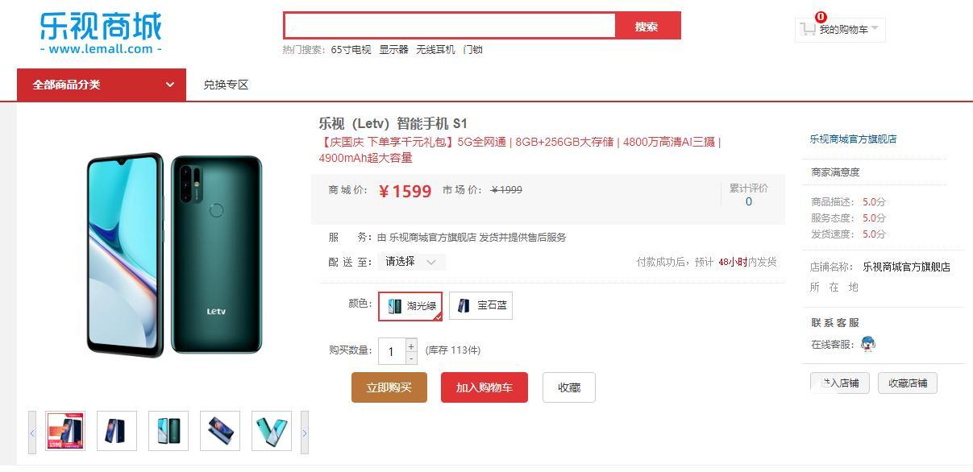Show previous thumbnails with left arrow

32,433
